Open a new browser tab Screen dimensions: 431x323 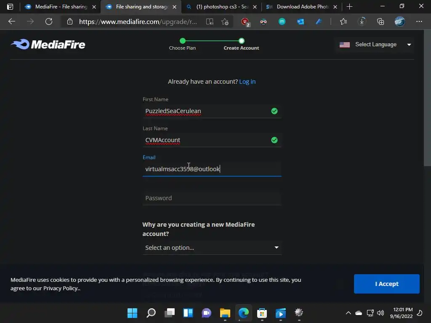[x=349, y=7]
